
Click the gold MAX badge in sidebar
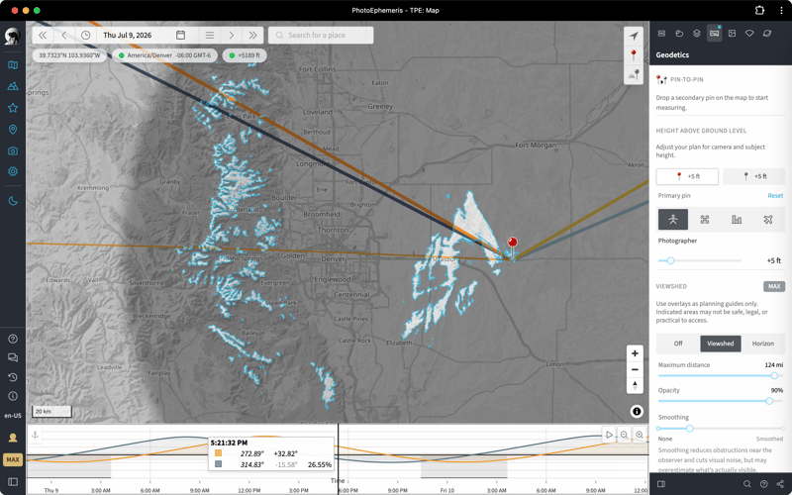pyautogui.click(x=13, y=459)
